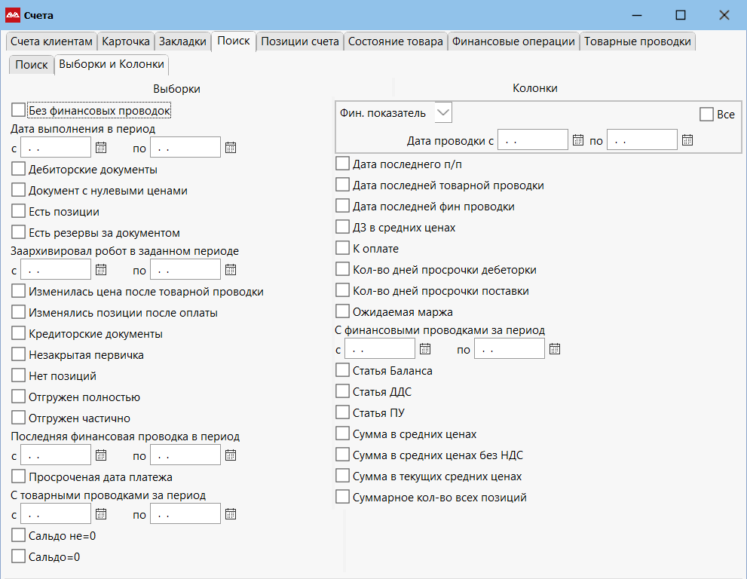Focus С товарными проводками start date field
747x579 pixels.
tap(56, 513)
